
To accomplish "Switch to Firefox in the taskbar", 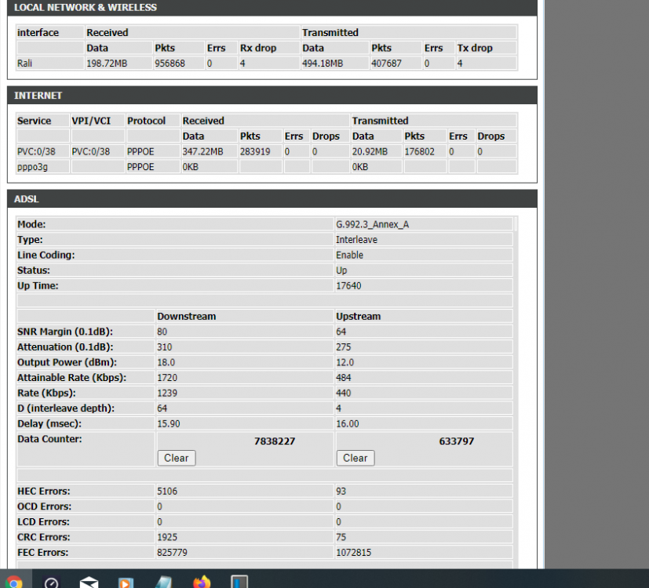I will [x=202, y=583].
